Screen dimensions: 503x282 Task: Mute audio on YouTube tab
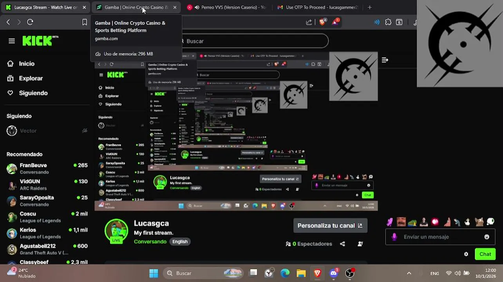pos(197,7)
